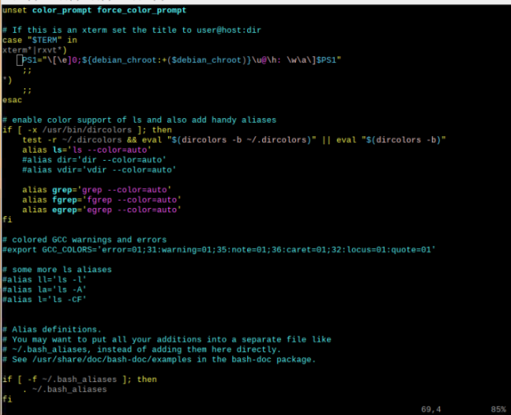Click the '~/.bash_aliases, instead of adding' comment
The width and height of the screenshot is (511, 415).
(142, 350)
